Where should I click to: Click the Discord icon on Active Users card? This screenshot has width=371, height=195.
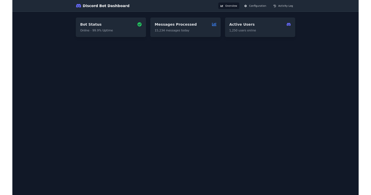point(288,24)
